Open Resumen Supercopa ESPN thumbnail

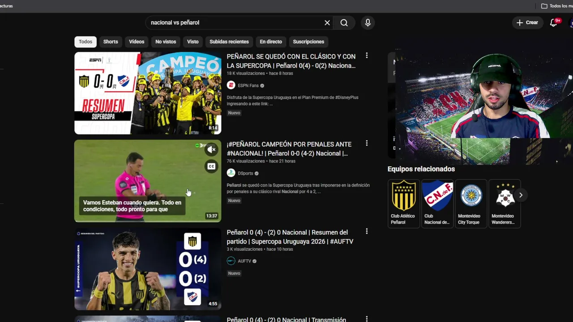coord(148,93)
